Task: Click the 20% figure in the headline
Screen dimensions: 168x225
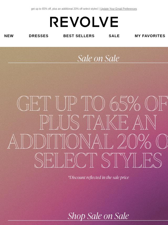Action: point(134,141)
